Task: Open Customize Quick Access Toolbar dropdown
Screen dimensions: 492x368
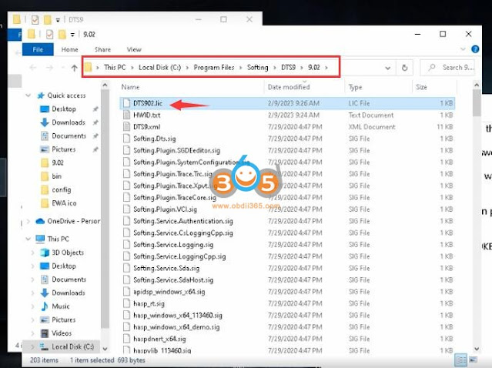Action: coord(72,35)
